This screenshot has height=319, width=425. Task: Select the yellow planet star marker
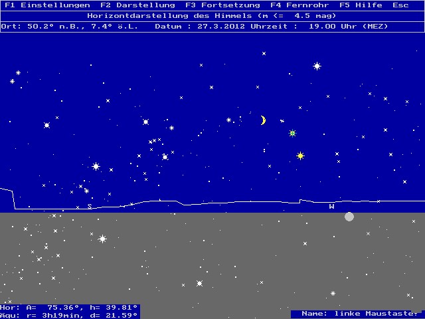coord(300,156)
